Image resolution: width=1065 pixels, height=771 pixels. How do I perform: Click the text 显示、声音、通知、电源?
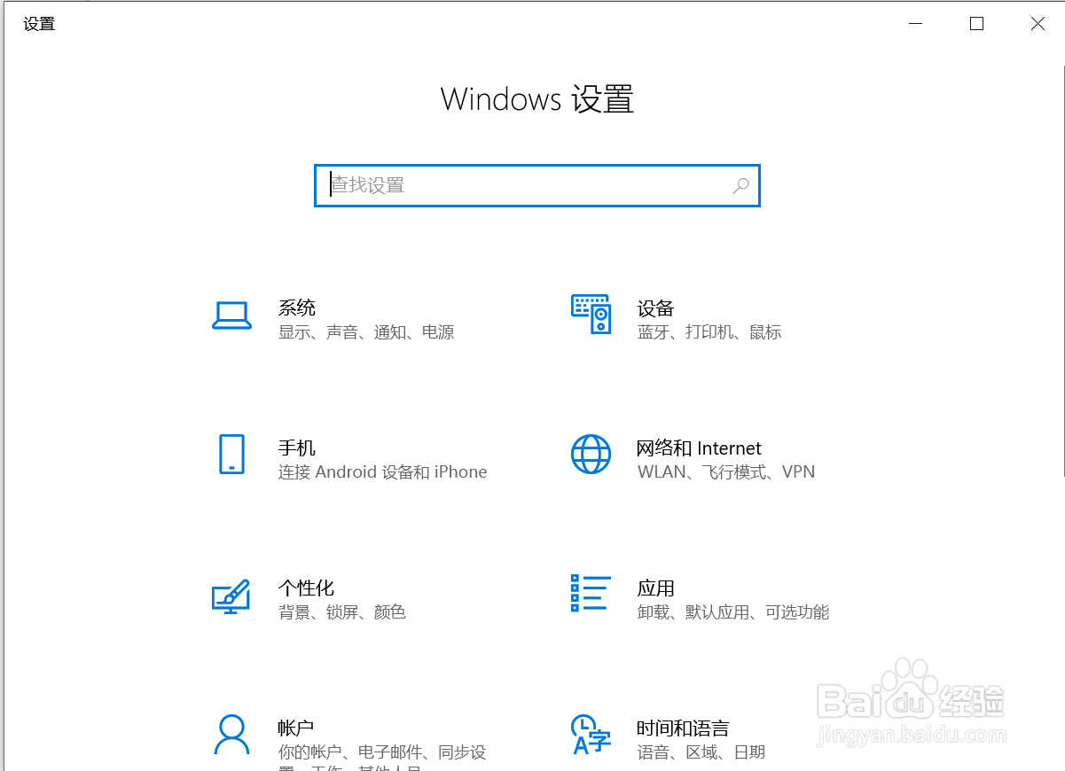coord(366,332)
